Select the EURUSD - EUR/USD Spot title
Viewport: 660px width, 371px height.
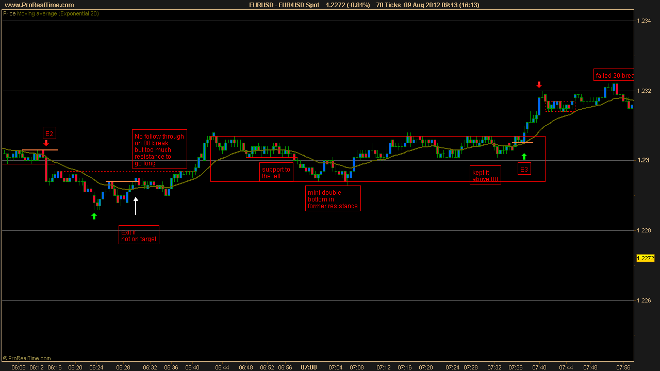[284, 5]
